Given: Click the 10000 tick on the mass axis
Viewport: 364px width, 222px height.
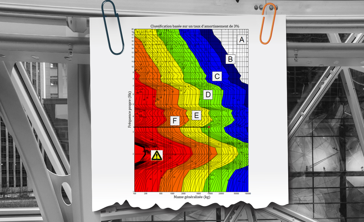Looking at the screenshot, I should [x=209, y=194].
